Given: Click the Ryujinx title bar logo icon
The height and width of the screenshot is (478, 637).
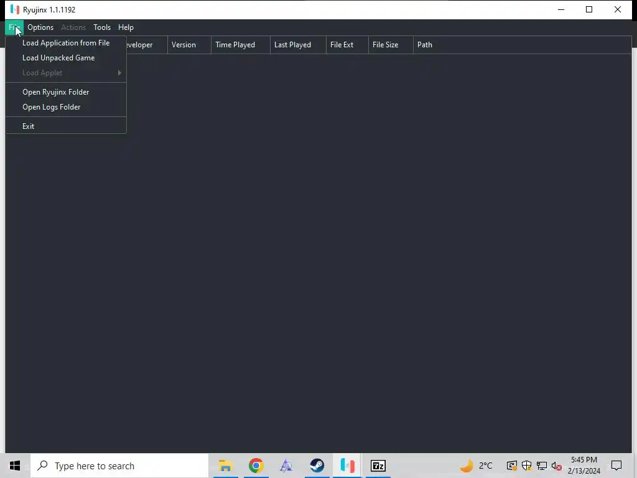Looking at the screenshot, I should tap(15, 9).
